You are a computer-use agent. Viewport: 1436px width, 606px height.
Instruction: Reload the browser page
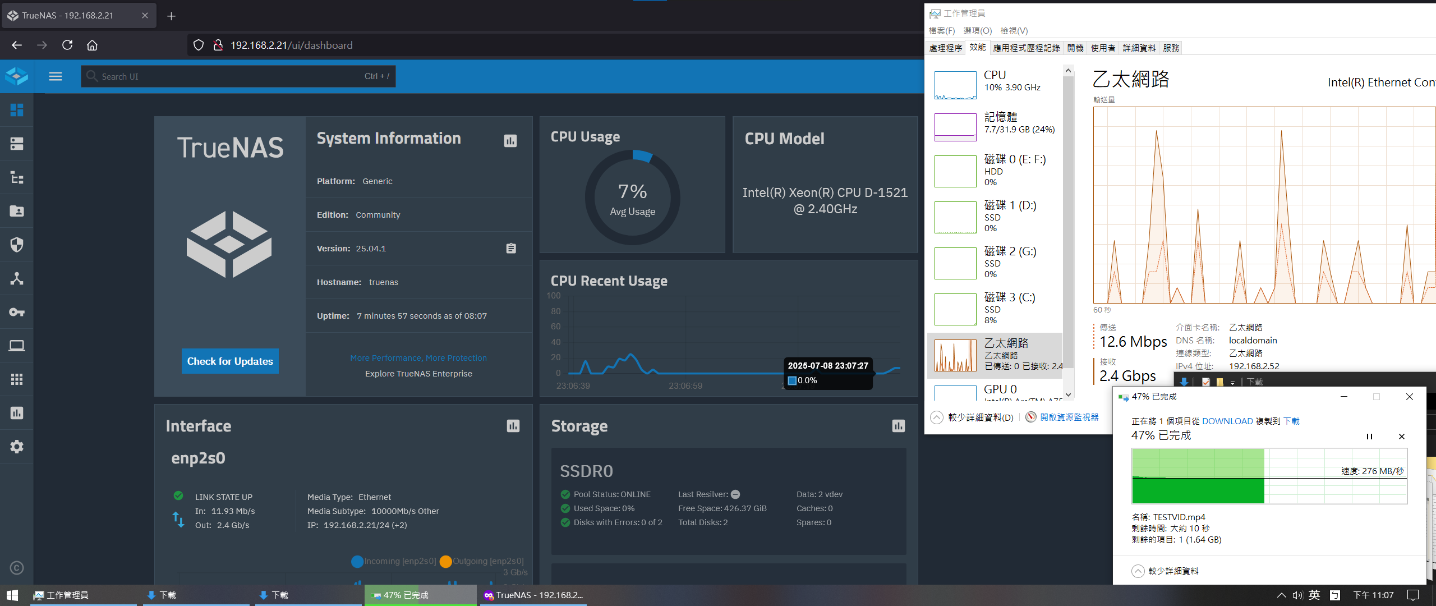[x=67, y=45]
